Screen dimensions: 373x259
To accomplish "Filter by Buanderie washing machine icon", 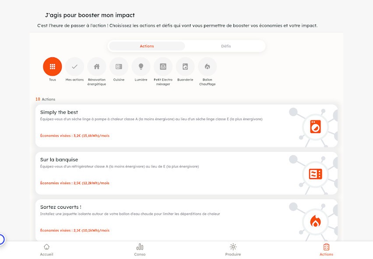I will coord(185,66).
